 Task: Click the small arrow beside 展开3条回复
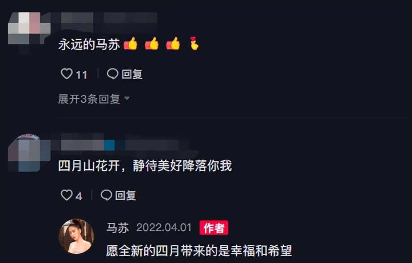[x=127, y=98]
